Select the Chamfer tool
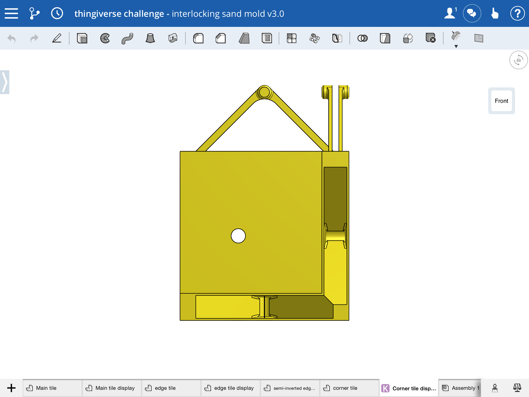Viewport: 529px width, 397px height. point(221,38)
